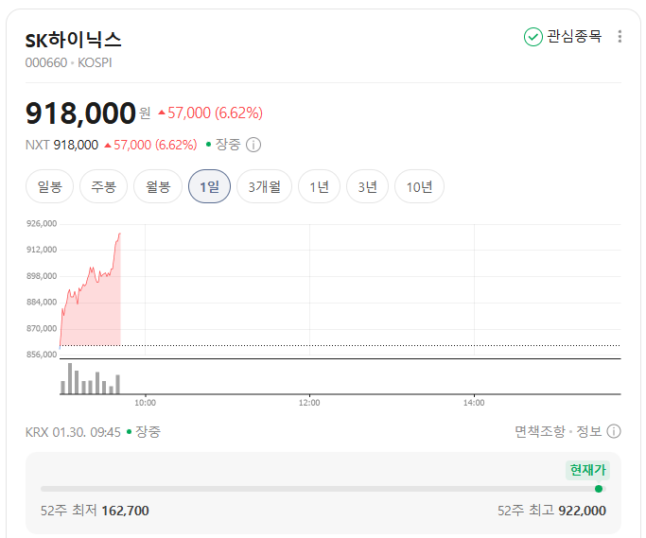Click the SK하이닉스 stock title

point(74,40)
